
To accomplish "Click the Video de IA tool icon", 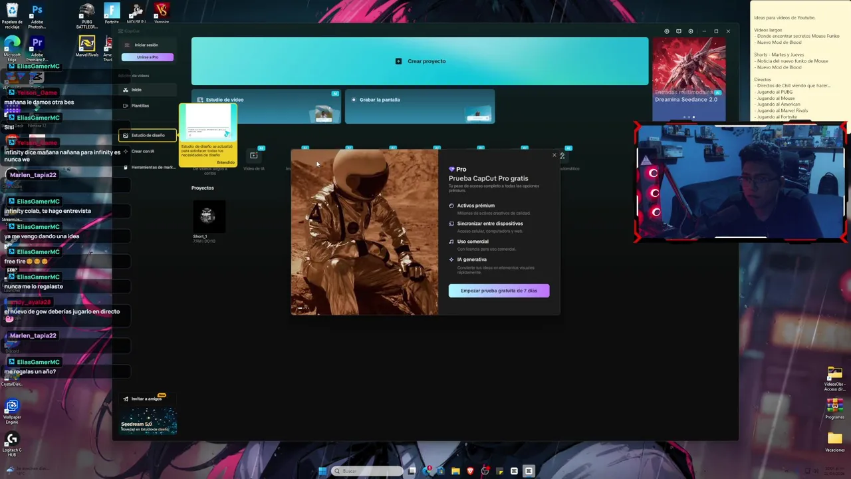I will point(253,156).
